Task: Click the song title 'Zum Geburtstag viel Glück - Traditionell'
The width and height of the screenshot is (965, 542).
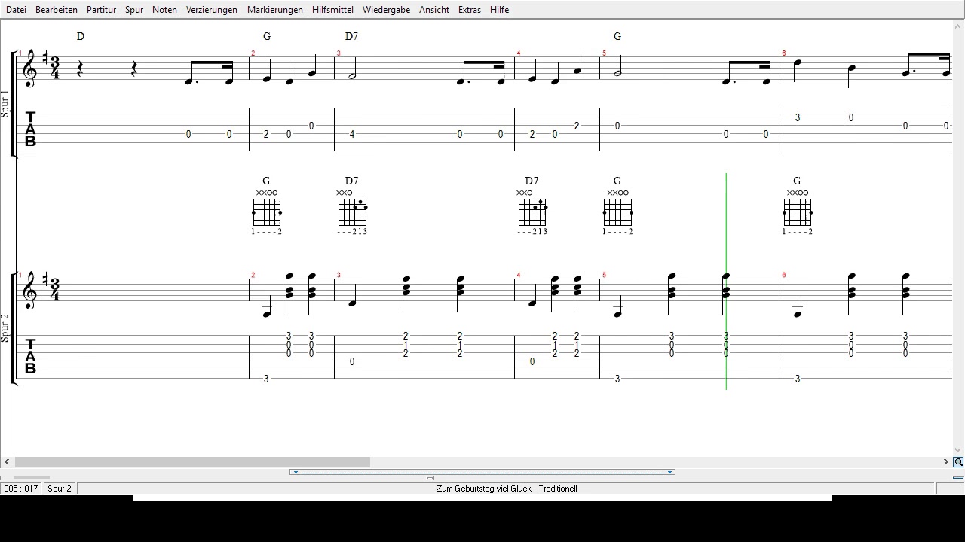Action: pos(507,489)
